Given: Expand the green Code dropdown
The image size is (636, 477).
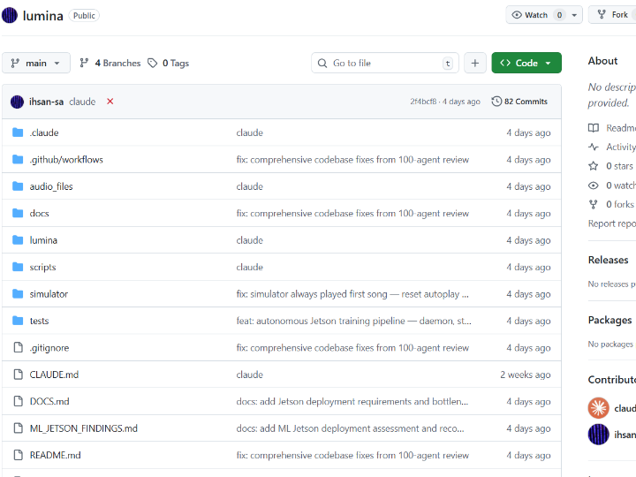Looking at the screenshot, I should point(526,63).
